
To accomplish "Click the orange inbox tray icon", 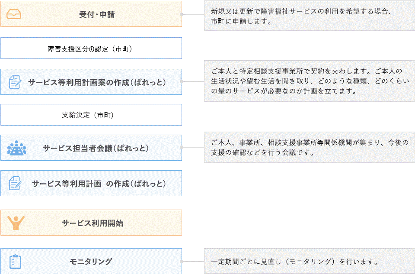I will (14, 14).
